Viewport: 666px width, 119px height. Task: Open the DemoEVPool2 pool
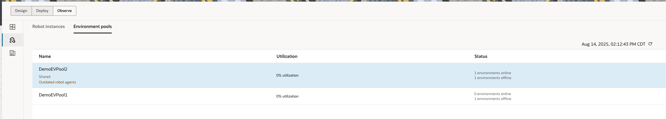[x=53, y=69]
